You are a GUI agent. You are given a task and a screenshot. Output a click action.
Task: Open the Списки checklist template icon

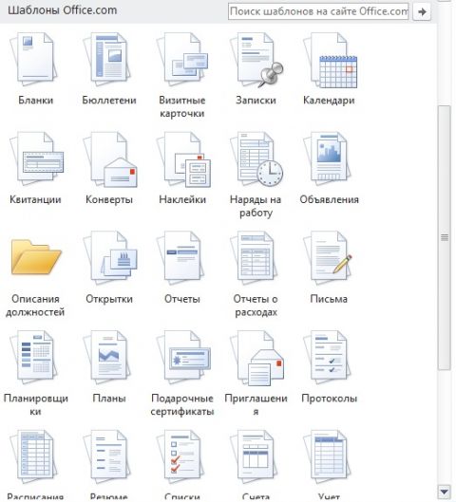(180, 456)
